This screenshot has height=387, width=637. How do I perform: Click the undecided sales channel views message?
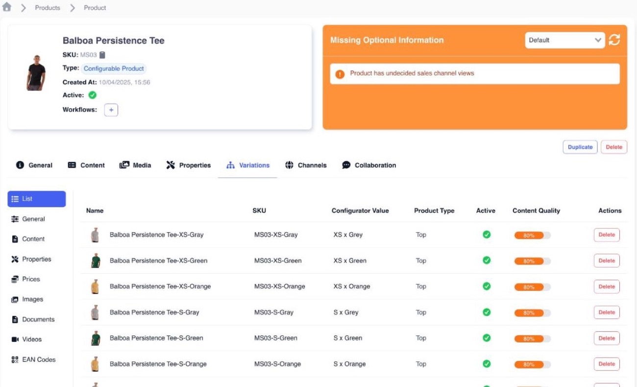tap(412, 73)
